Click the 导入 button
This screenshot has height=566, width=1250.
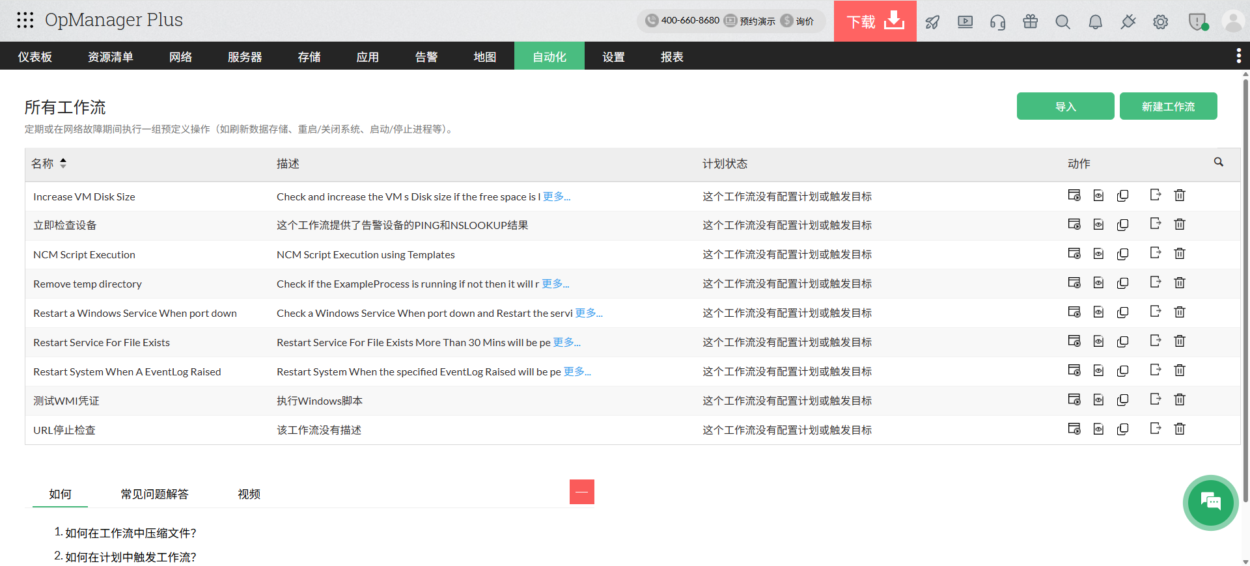click(1066, 106)
